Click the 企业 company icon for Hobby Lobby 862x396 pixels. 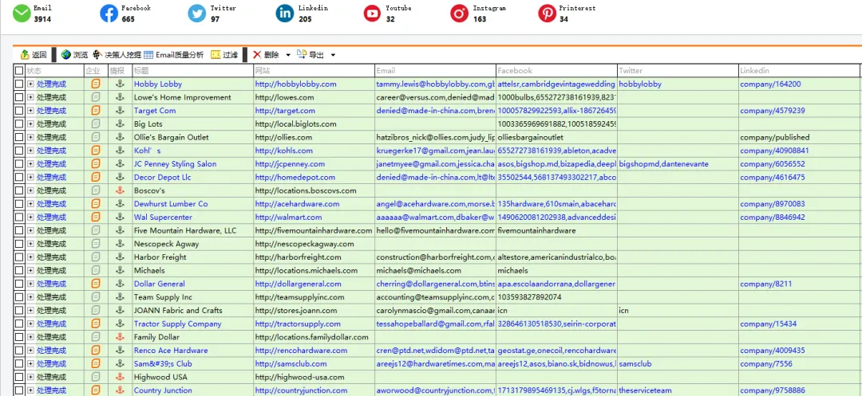pyautogui.click(x=96, y=84)
